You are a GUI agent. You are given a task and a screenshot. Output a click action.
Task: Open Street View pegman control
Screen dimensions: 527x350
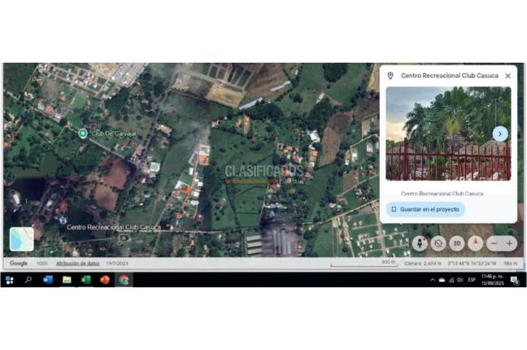(420, 243)
